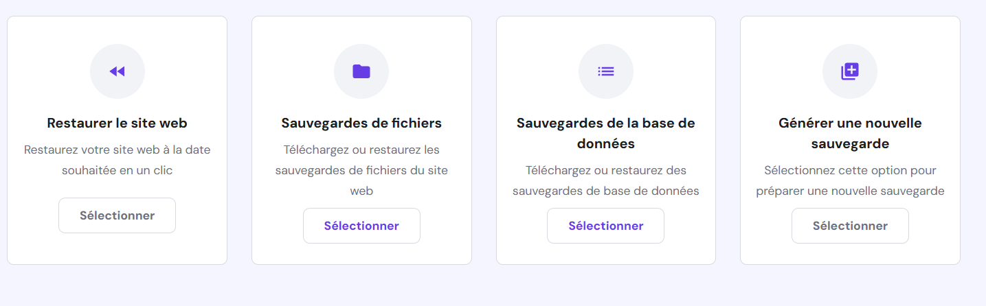Click the rewind icon for website restore
This screenshot has width=986, height=306.
(x=117, y=71)
